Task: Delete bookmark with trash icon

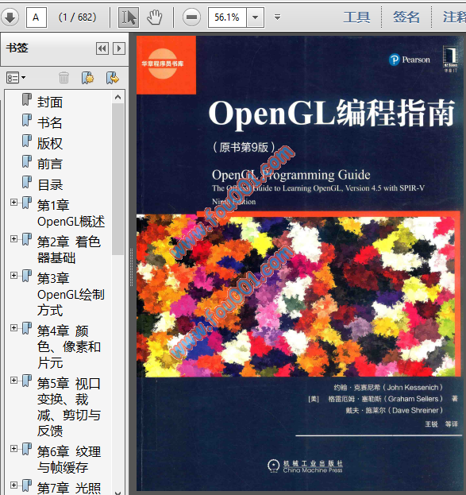Action: [64, 78]
